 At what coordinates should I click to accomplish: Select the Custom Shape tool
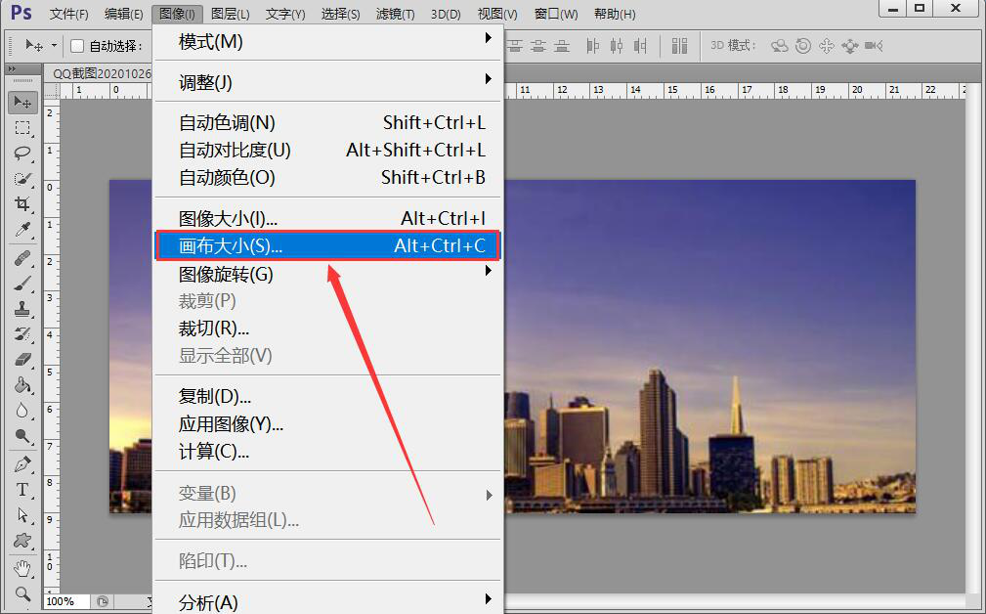tap(22, 541)
